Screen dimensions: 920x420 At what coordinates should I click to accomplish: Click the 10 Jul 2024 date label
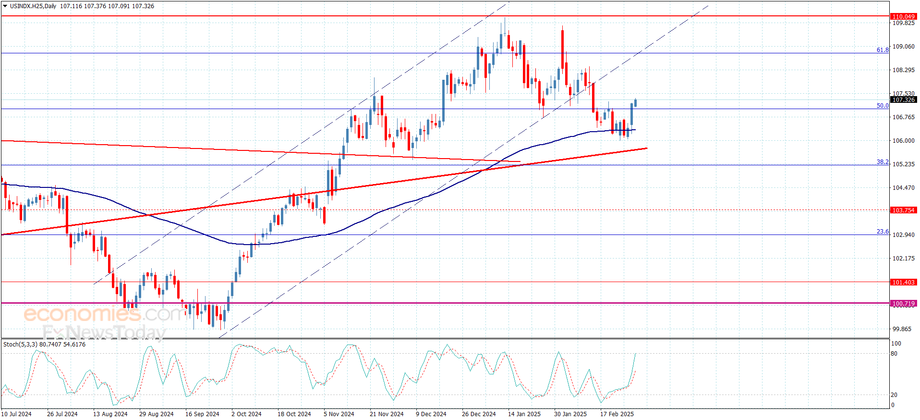point(16,414)
